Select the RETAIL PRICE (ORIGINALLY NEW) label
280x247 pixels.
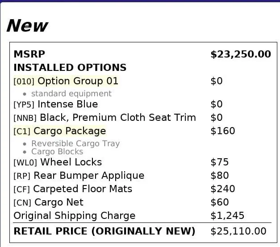[x=104, y=231]
